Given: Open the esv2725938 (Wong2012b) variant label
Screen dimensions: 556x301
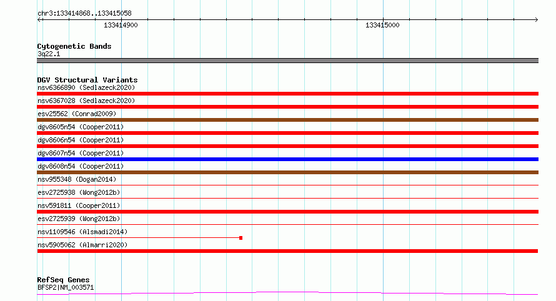Looking at the screenshot, I should coord(79,192).
